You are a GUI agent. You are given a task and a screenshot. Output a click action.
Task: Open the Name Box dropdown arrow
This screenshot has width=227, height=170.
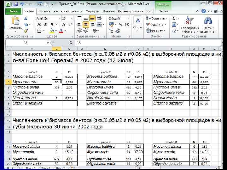click(x=48, y=43)
